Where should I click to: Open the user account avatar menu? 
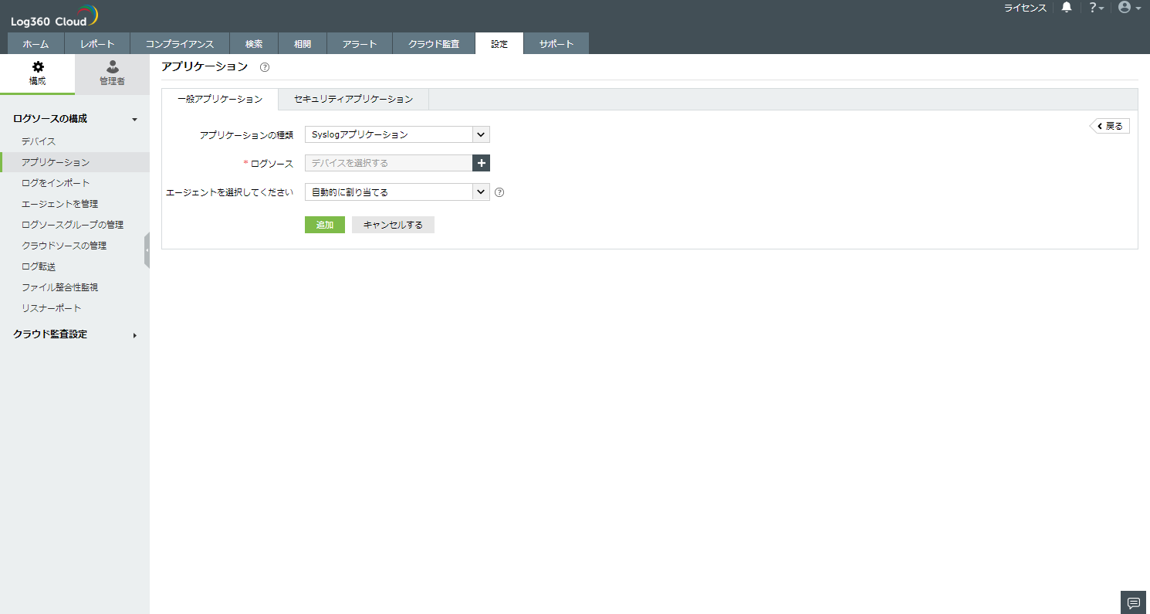[1129, 8]
